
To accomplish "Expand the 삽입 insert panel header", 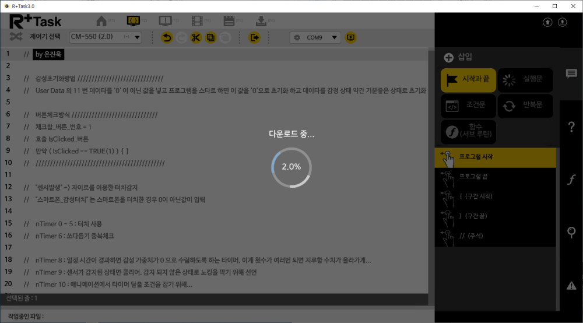I will point(458,57).
